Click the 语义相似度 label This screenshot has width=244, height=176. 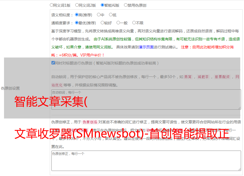pyautogui.click(x=62, y=15)
